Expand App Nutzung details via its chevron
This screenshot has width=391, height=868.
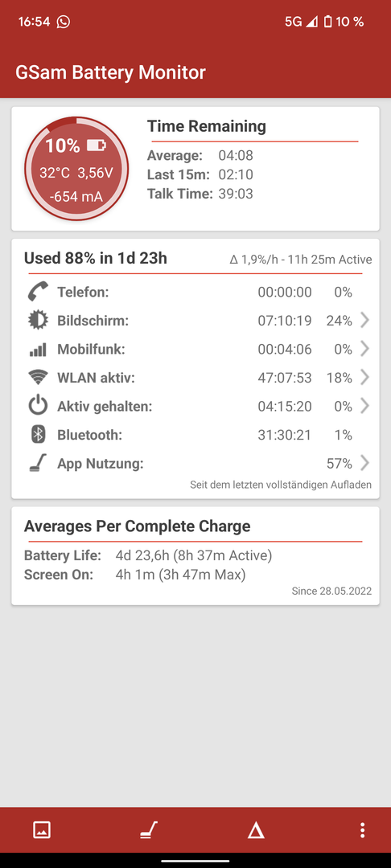point(364,464)
